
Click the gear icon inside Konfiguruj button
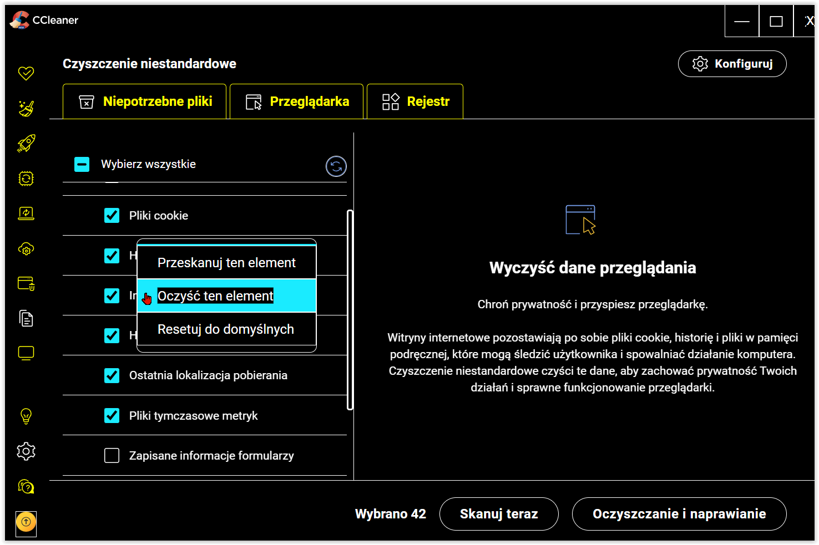pyautogui.click(x=700, y=64)
